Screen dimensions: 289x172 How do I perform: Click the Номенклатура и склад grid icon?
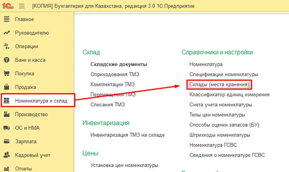tap(6, 100)
